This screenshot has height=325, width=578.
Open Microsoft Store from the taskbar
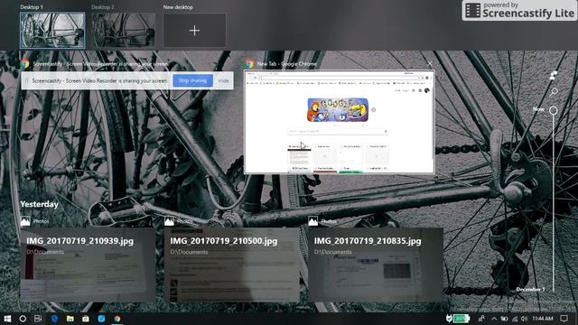click(x=86, y=319)
